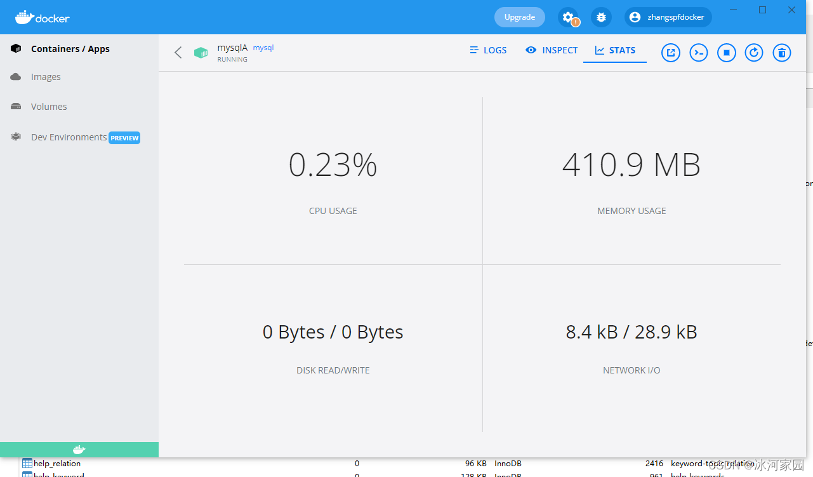Image resolution: width=813 pixels, height=477 pixels.
Task: Click the 410.9 MB memory value
Action: pyautogui.click(x=631, y=165)
